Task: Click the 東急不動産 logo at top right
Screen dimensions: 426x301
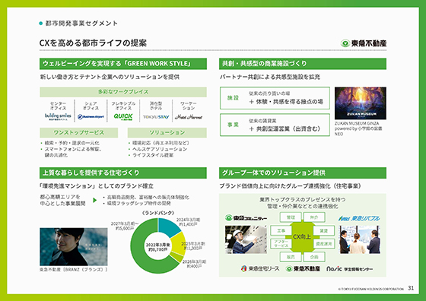Action: click(364, 43)
